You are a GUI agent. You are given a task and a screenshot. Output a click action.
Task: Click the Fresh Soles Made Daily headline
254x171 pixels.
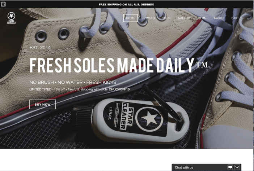[x=119, y=65]
